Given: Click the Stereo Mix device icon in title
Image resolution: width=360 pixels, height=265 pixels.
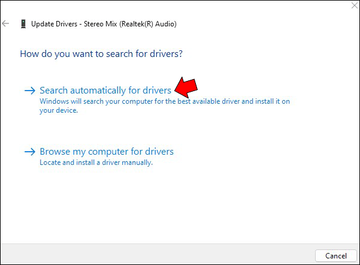Looking at the screenshot, I should coord(23,24).
